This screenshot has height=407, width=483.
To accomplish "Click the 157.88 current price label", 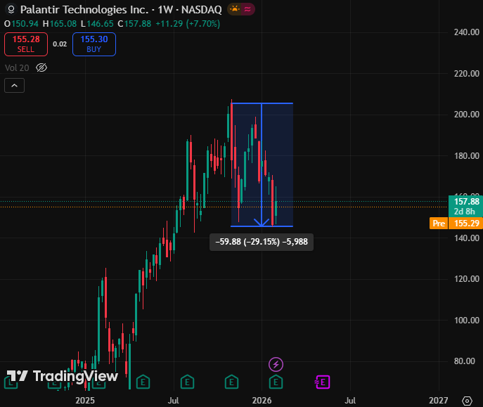I will pyautogui.click(x=466, y=201).
